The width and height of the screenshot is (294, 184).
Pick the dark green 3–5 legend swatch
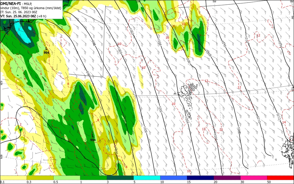coord(120,178)
